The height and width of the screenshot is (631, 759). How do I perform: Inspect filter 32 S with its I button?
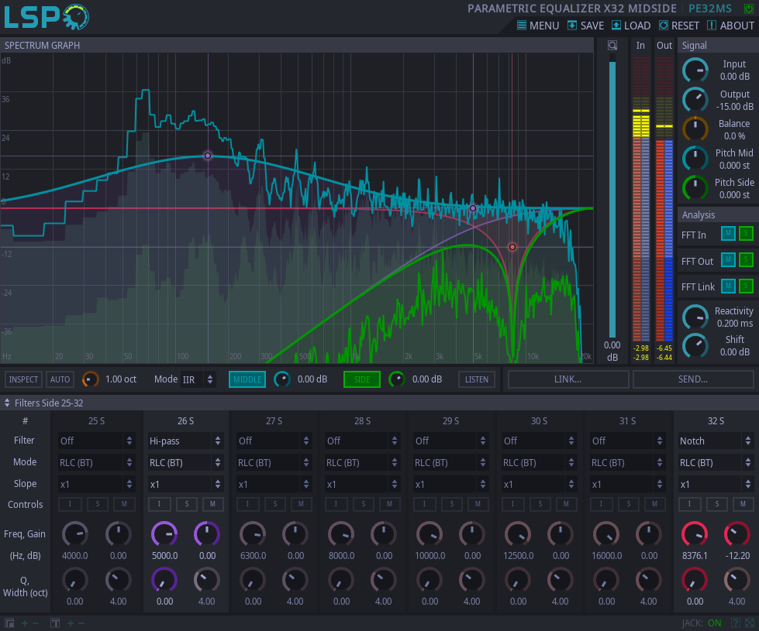pyautogui.click(x=690, y=504)
